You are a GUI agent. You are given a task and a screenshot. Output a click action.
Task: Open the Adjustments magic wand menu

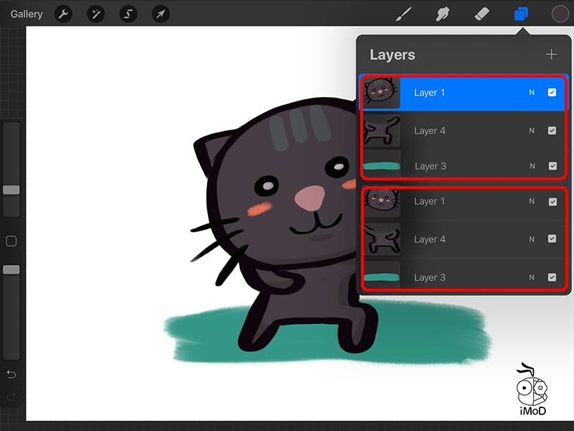[x=95, y=14]
